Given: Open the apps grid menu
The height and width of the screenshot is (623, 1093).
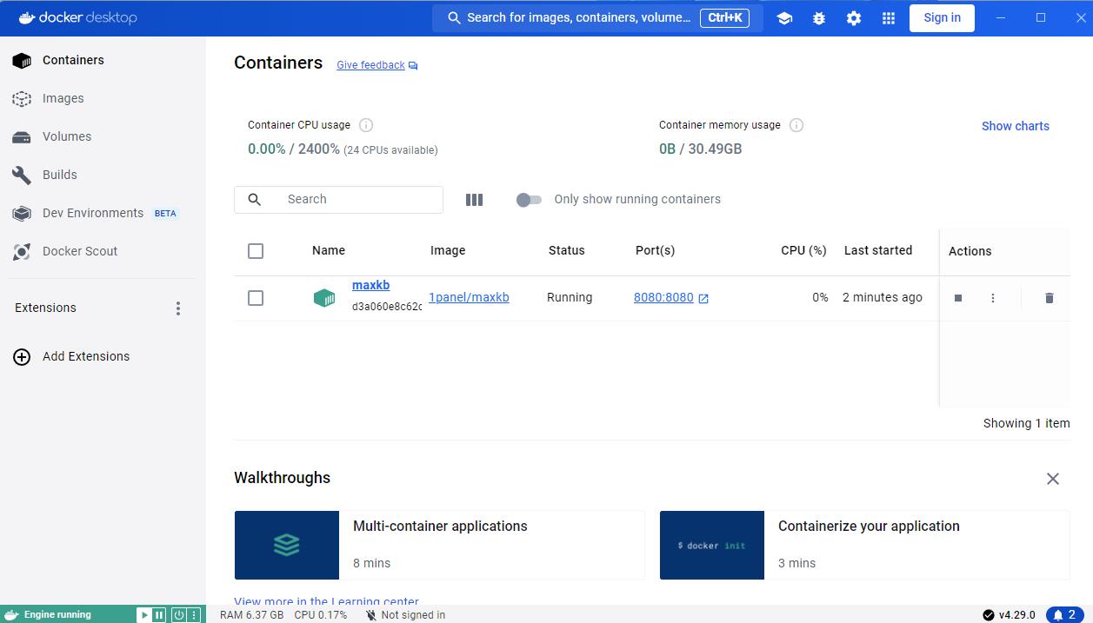Looking at the screenshot, I should point(889,18).
